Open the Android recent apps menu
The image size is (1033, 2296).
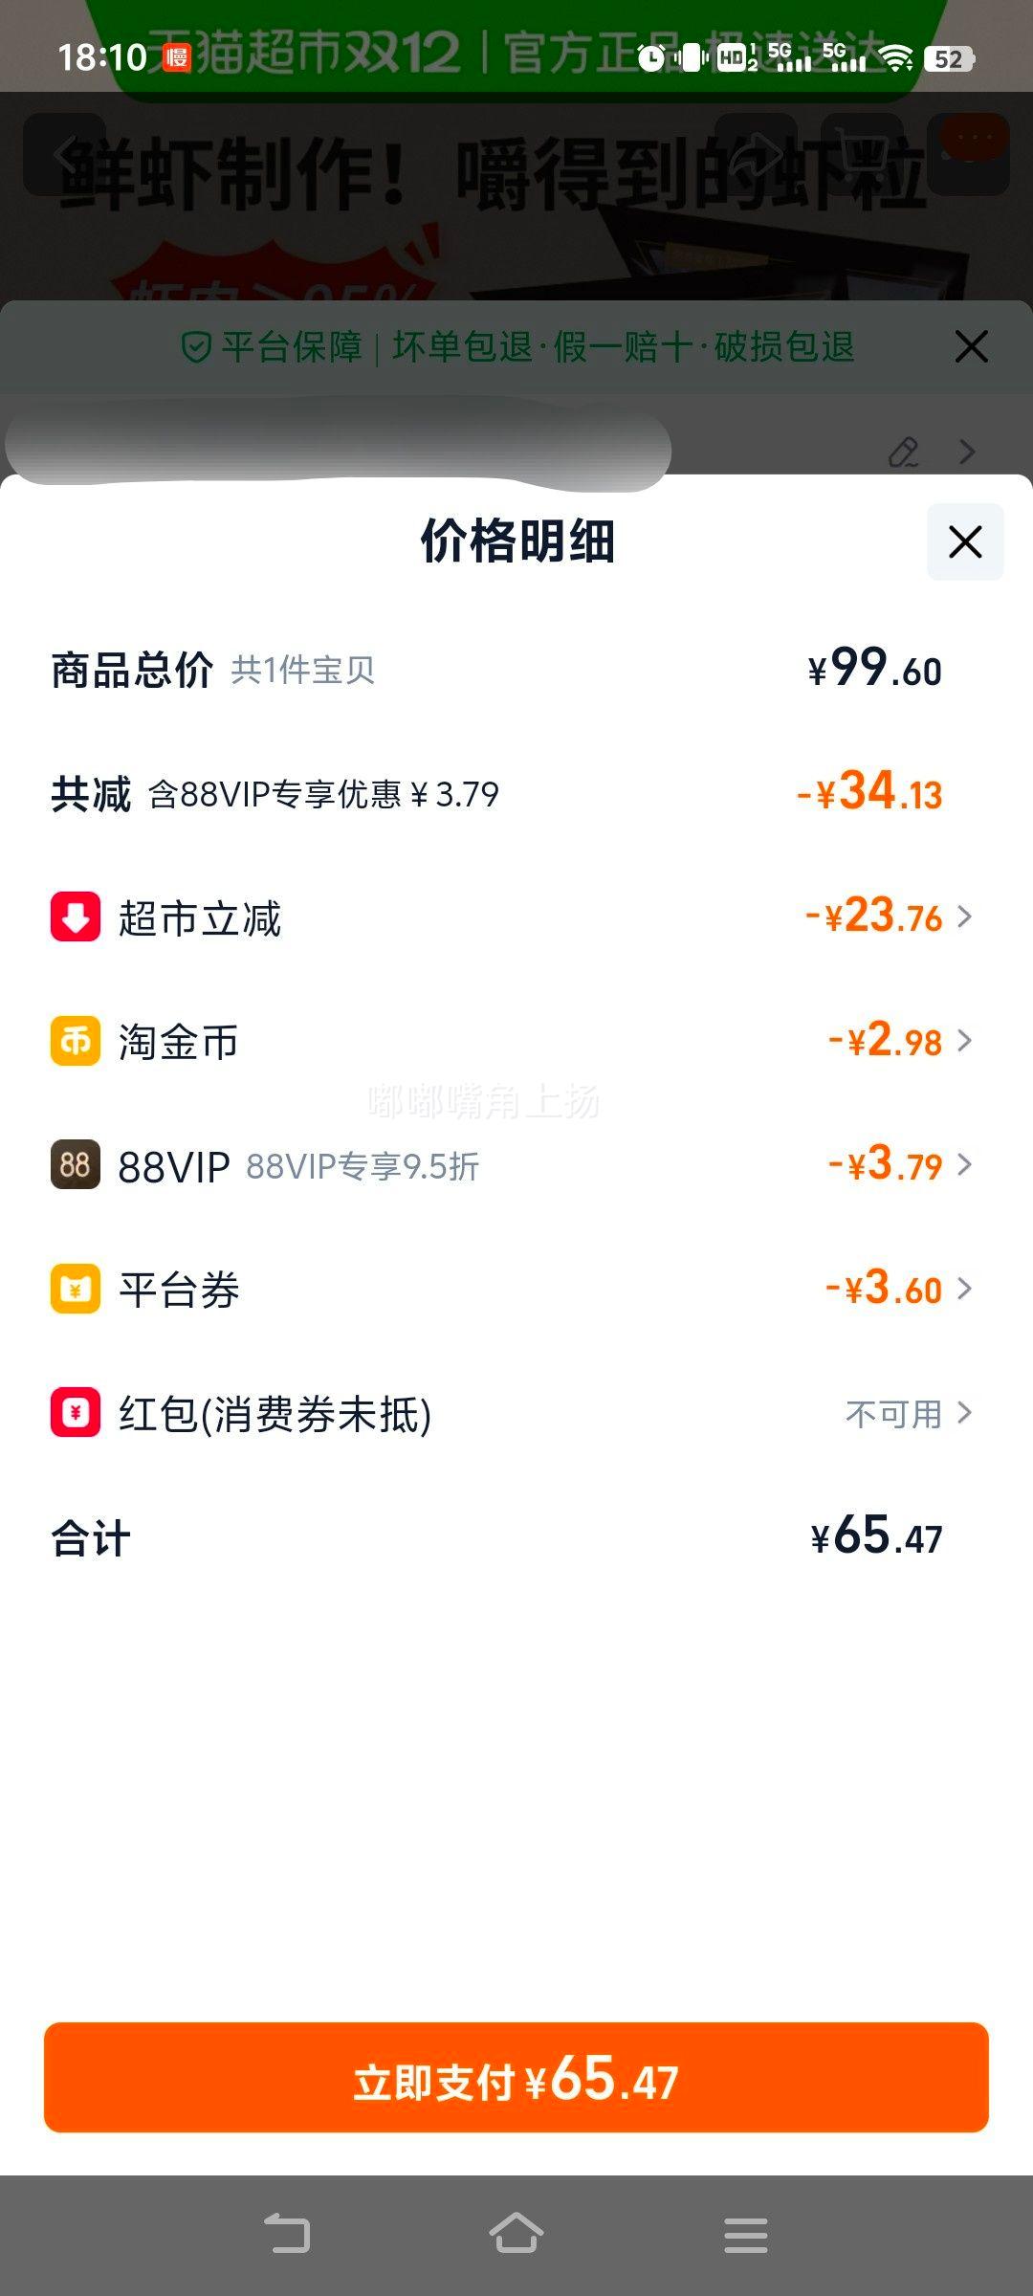point(746,2235)
